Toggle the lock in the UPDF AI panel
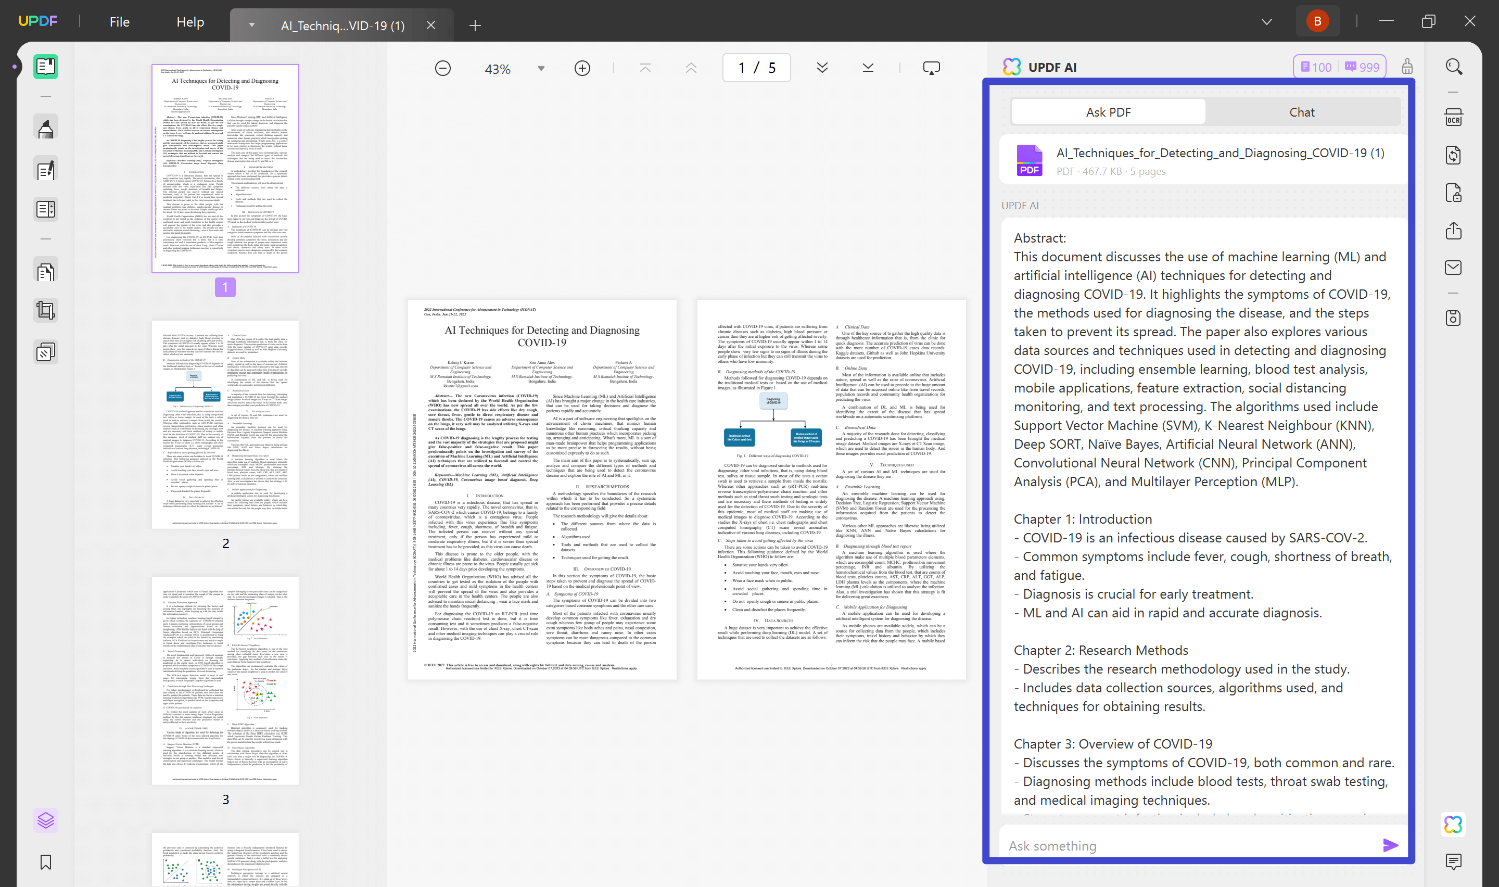 (1407, 66)
